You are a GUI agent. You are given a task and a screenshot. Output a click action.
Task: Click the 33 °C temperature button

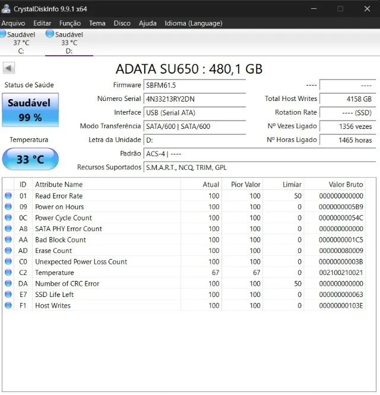coord(30,159)
